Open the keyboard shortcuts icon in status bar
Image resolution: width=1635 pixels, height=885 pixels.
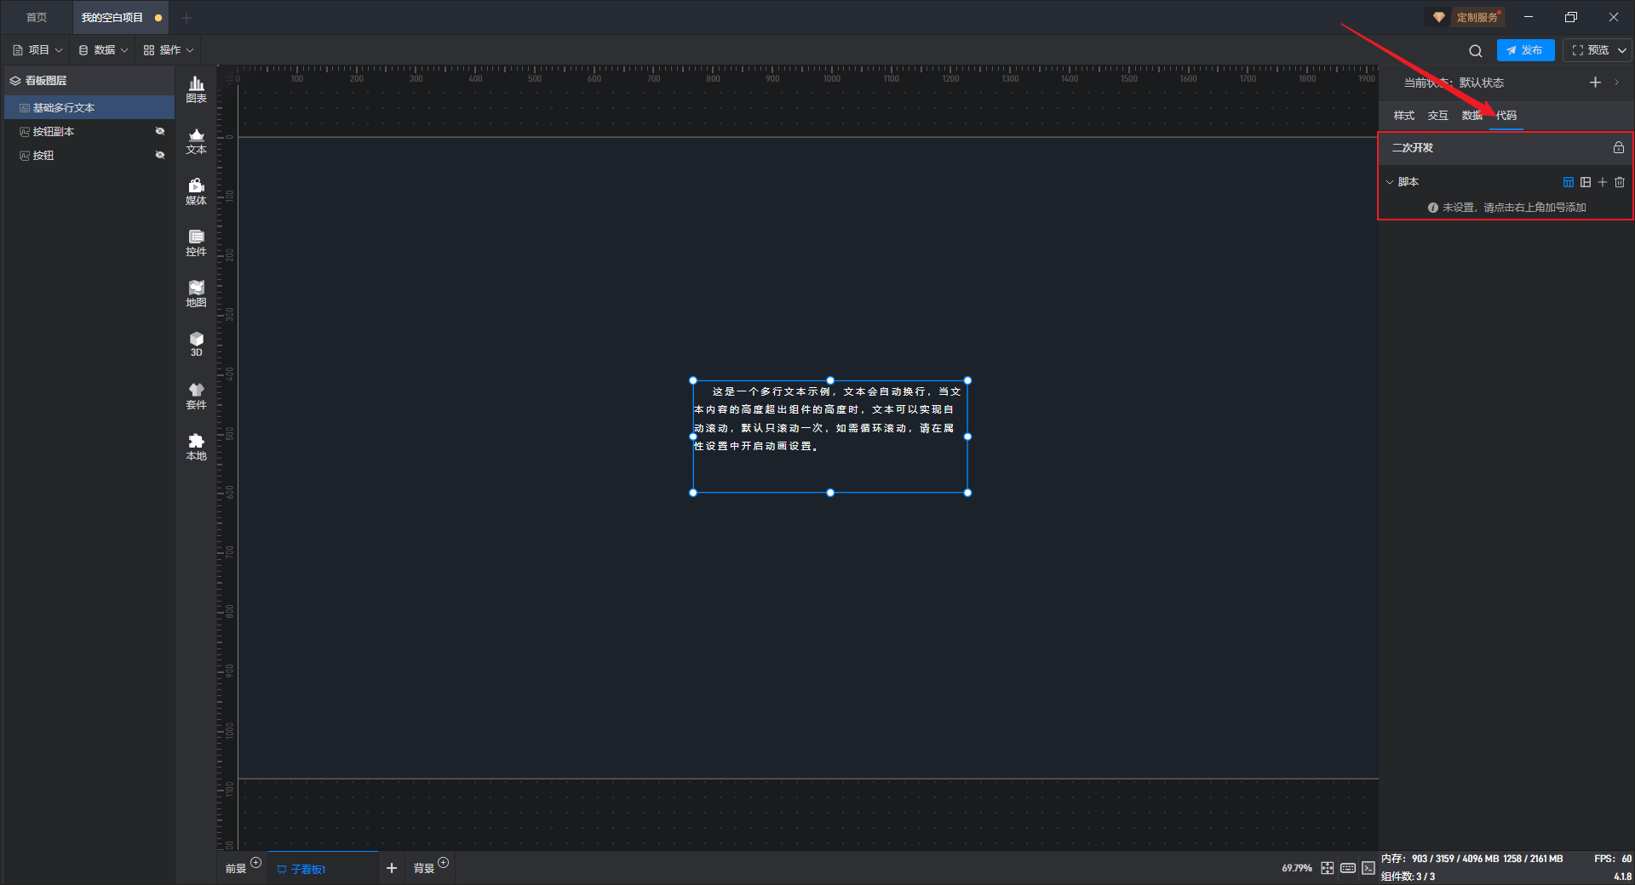point(1348,868)
